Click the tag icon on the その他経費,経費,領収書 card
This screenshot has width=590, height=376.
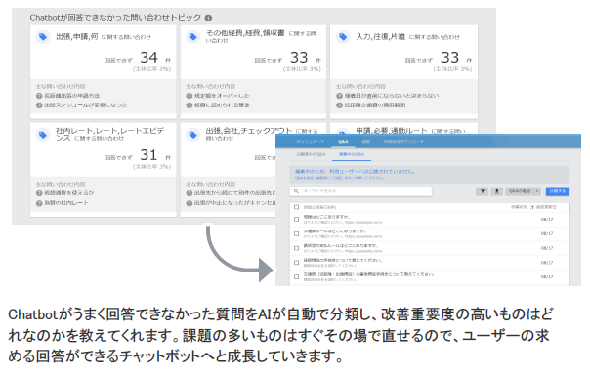[193, 37]
